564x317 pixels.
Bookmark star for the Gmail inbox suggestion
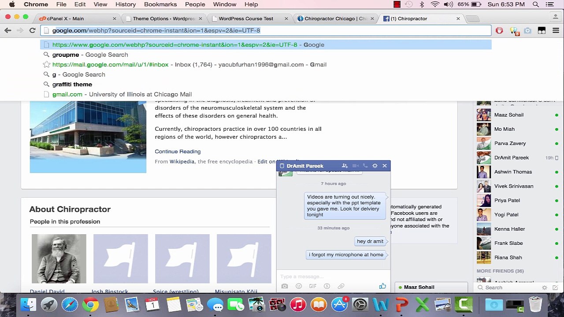click(46, 65)
